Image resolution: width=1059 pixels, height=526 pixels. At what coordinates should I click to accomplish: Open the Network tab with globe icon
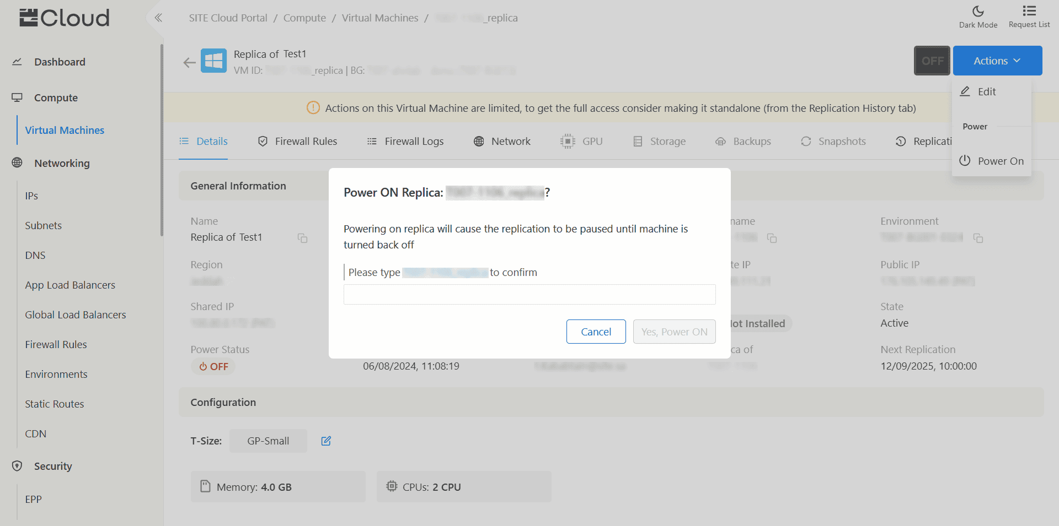(502, 142)
